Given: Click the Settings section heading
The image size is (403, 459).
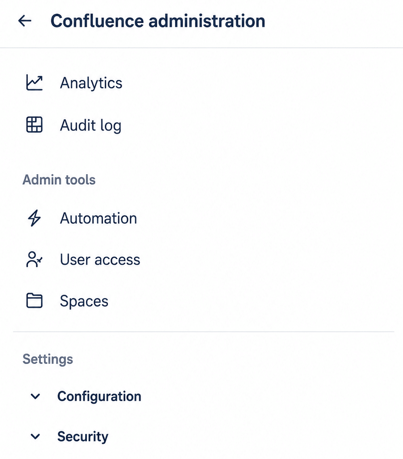Looking at the screenshot, I should [x=48, y=359].
